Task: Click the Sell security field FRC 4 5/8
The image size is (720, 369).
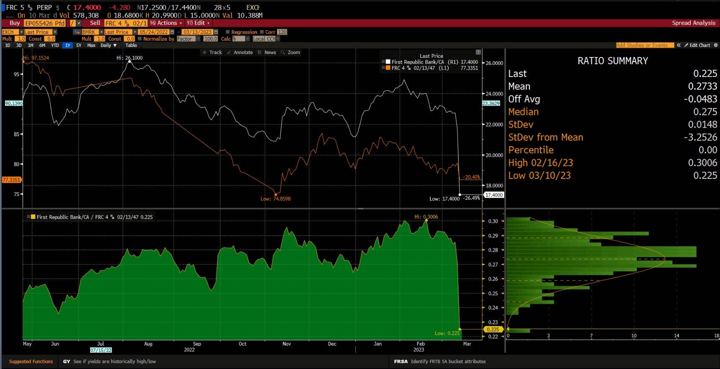Action: coord(126,23)
